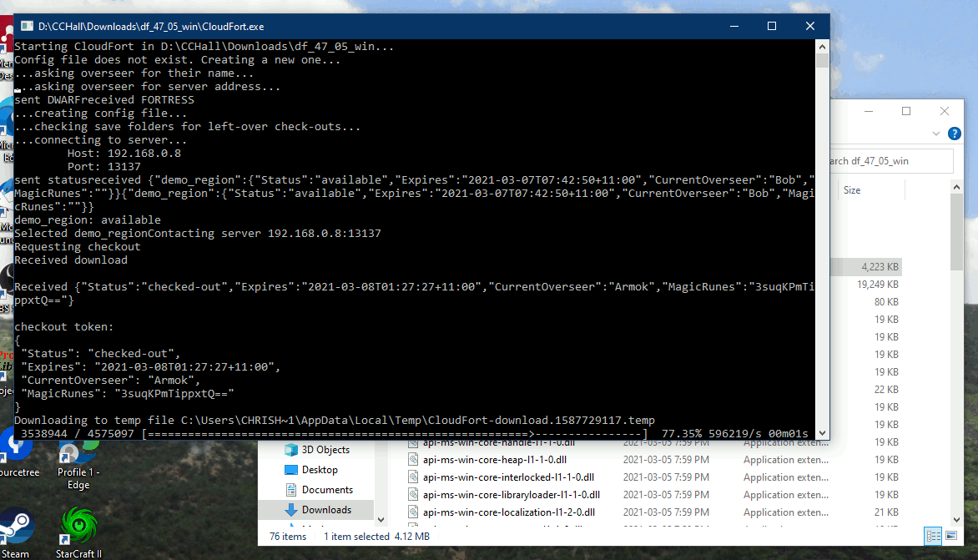Click the file icon of api-ms-win-core-libraryloader-l1-1-0.dll
Image resolution: width=978 pixels, height=560 pixels.
(413, 495)
